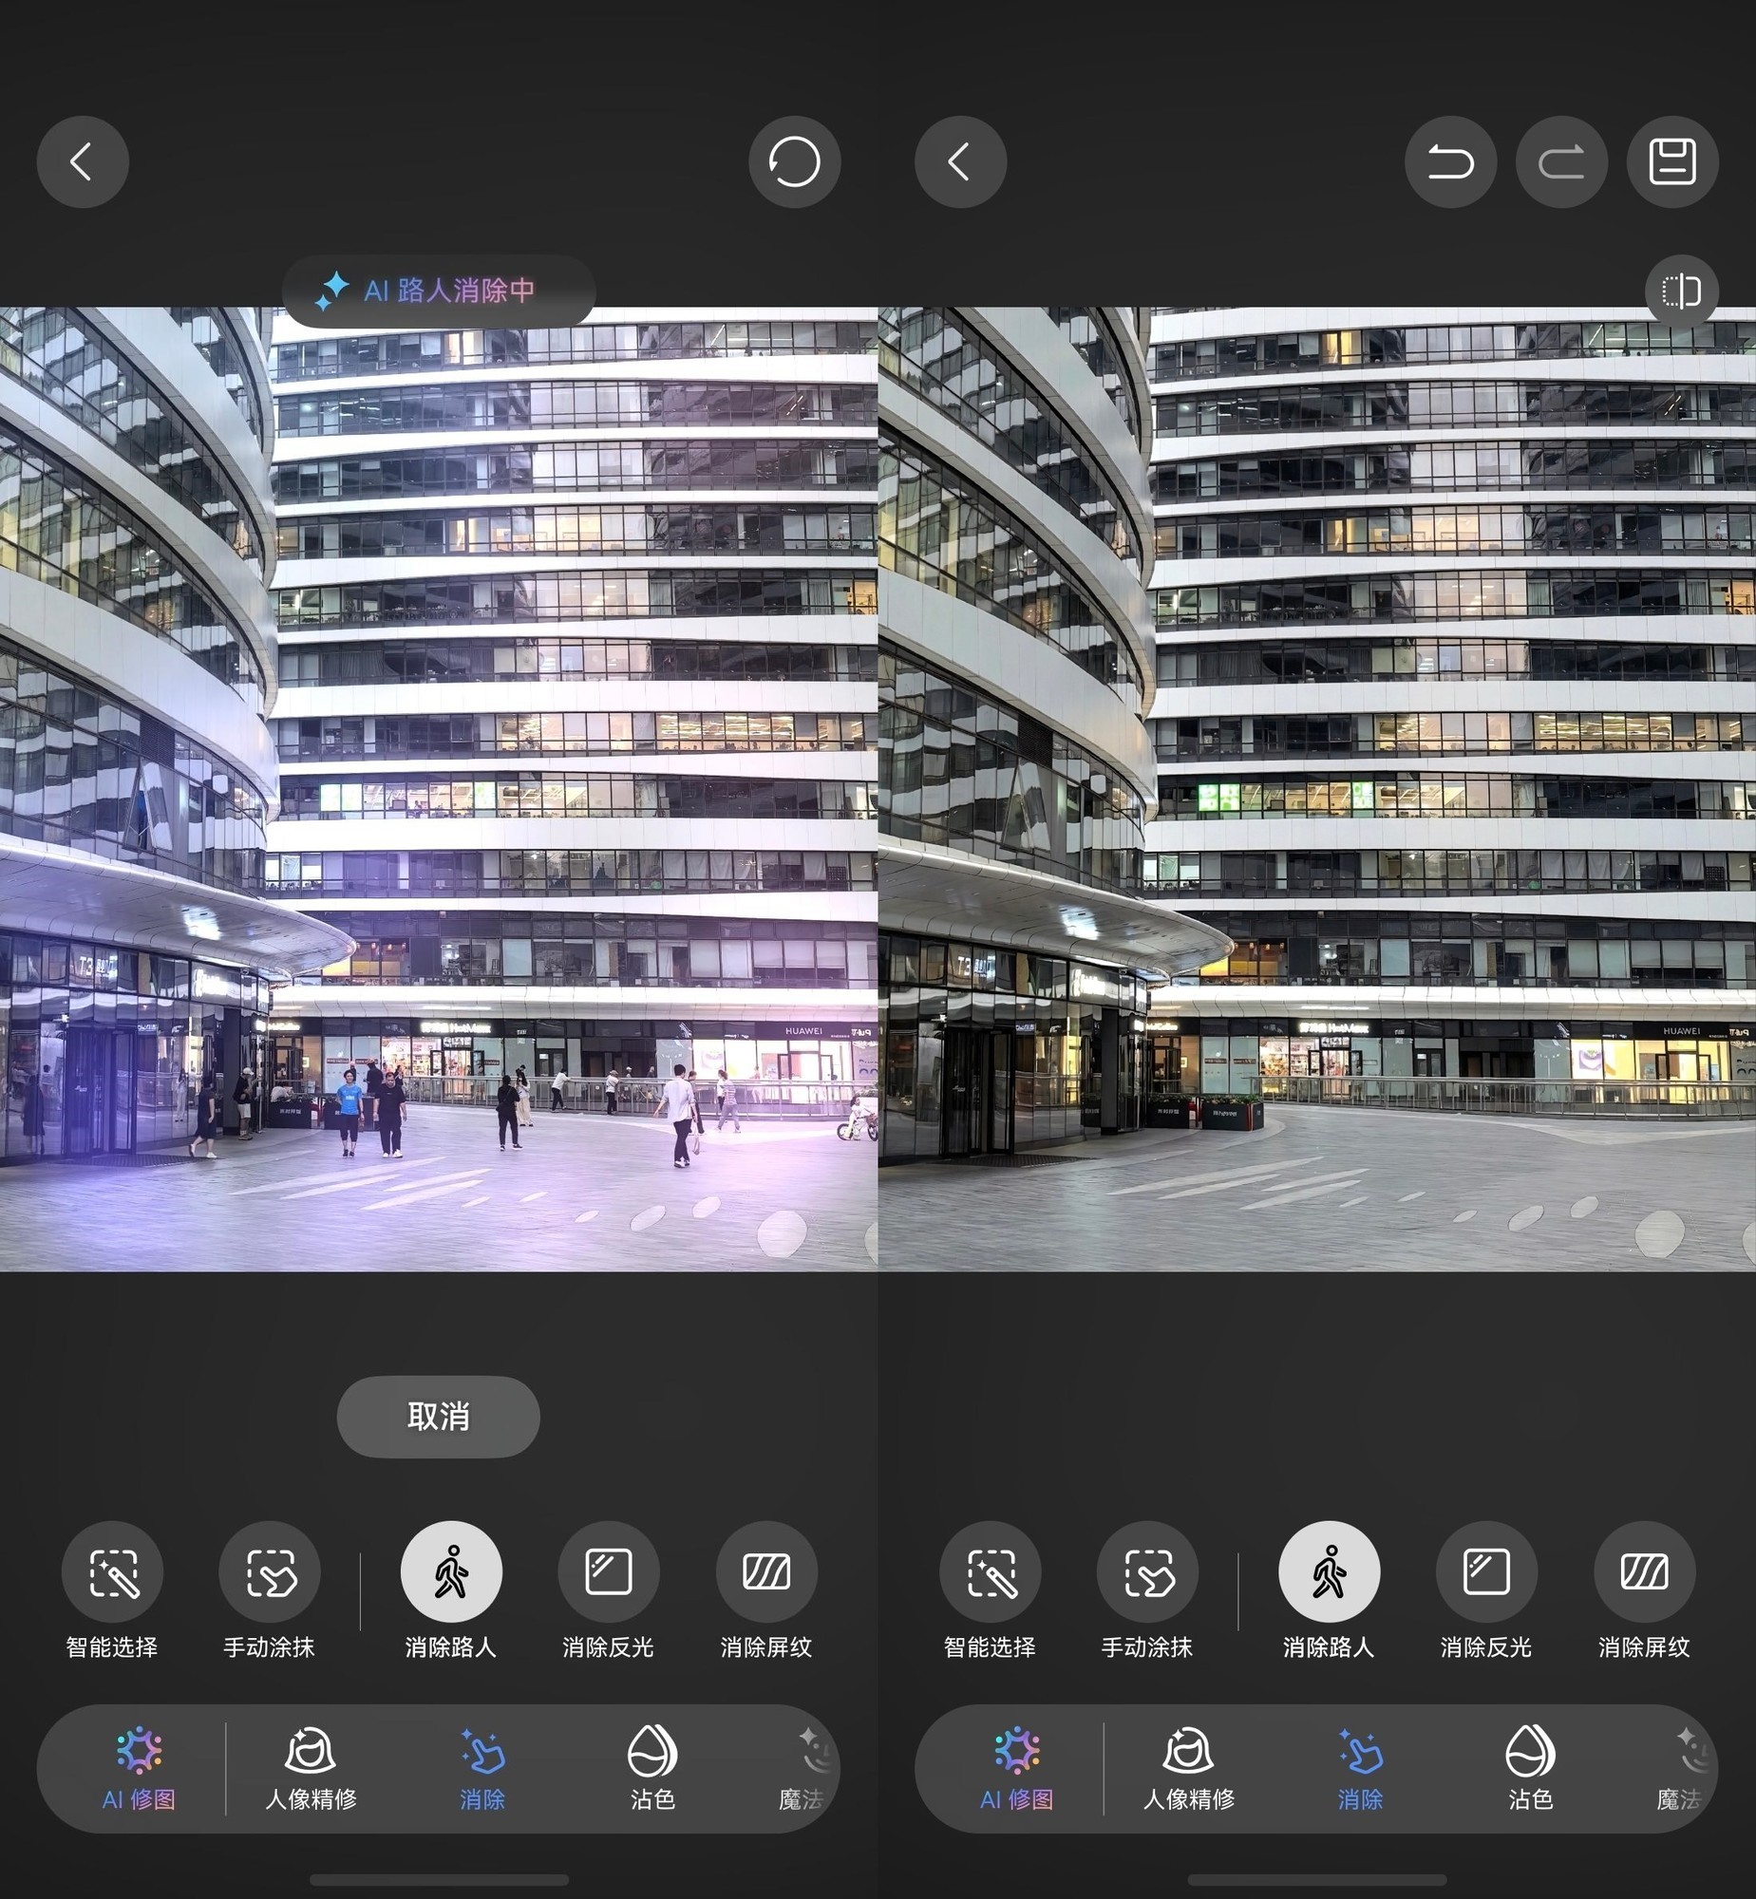This screenshot has width=1756, height=1899.
Task: Tap edited photo on right screen
Action: point(1317,788)
